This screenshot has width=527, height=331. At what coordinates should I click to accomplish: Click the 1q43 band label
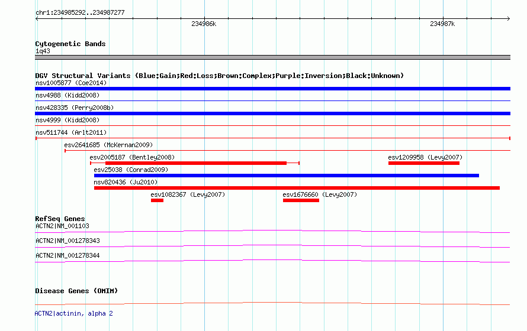tap(43, 51)
